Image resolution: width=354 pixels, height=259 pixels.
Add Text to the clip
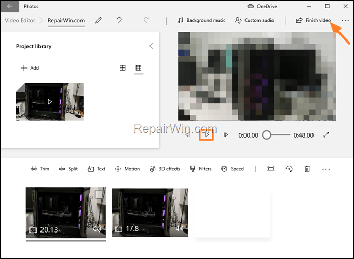(x=96, y=169)
